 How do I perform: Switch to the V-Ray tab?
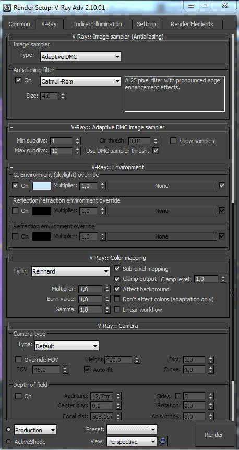pyautogui.click(x=49, y=24)
